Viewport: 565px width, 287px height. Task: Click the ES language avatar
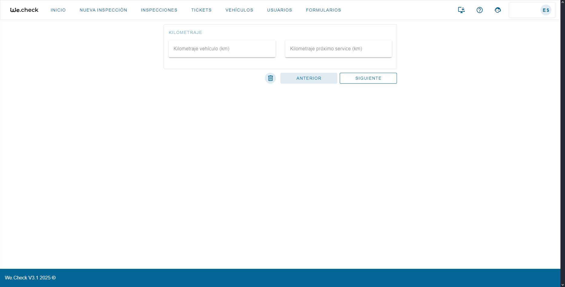(546, 10)
